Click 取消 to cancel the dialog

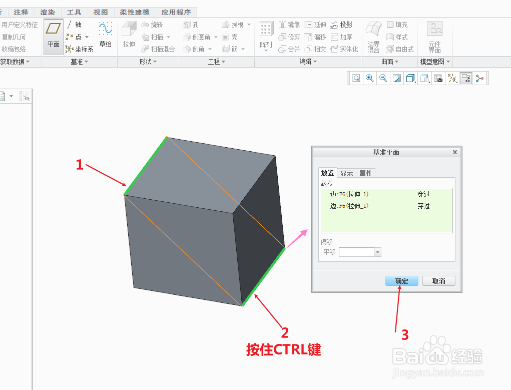click(x=438, y=281)
